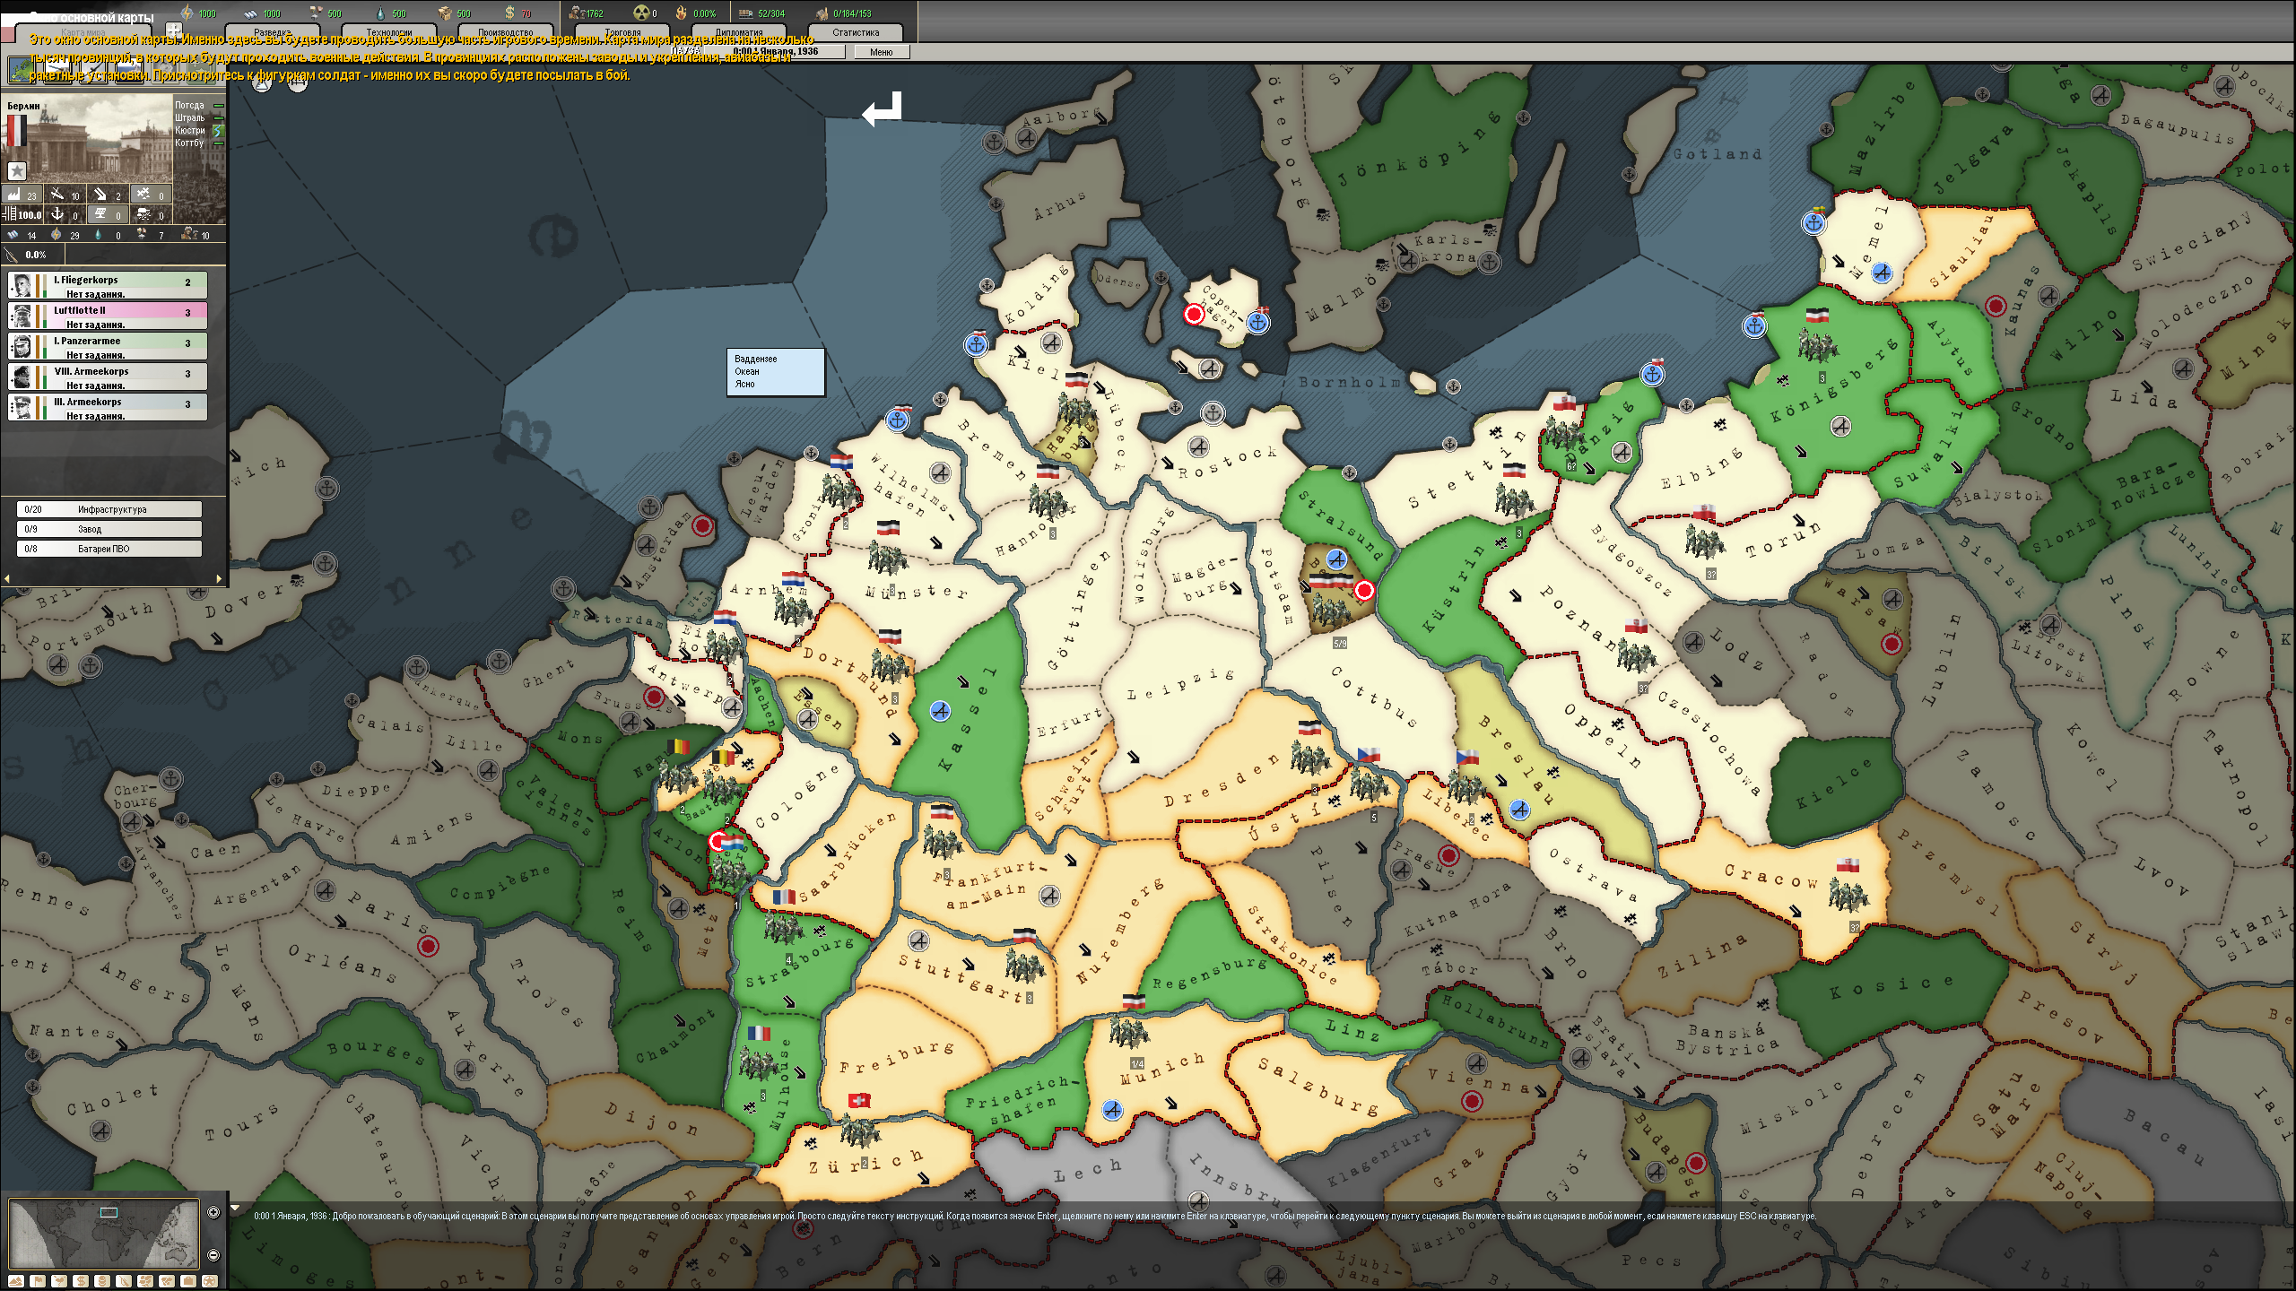Screen dimensions: 2296x1291
Task: Select the Luftflotte II unit row
Action: (108, 316)
